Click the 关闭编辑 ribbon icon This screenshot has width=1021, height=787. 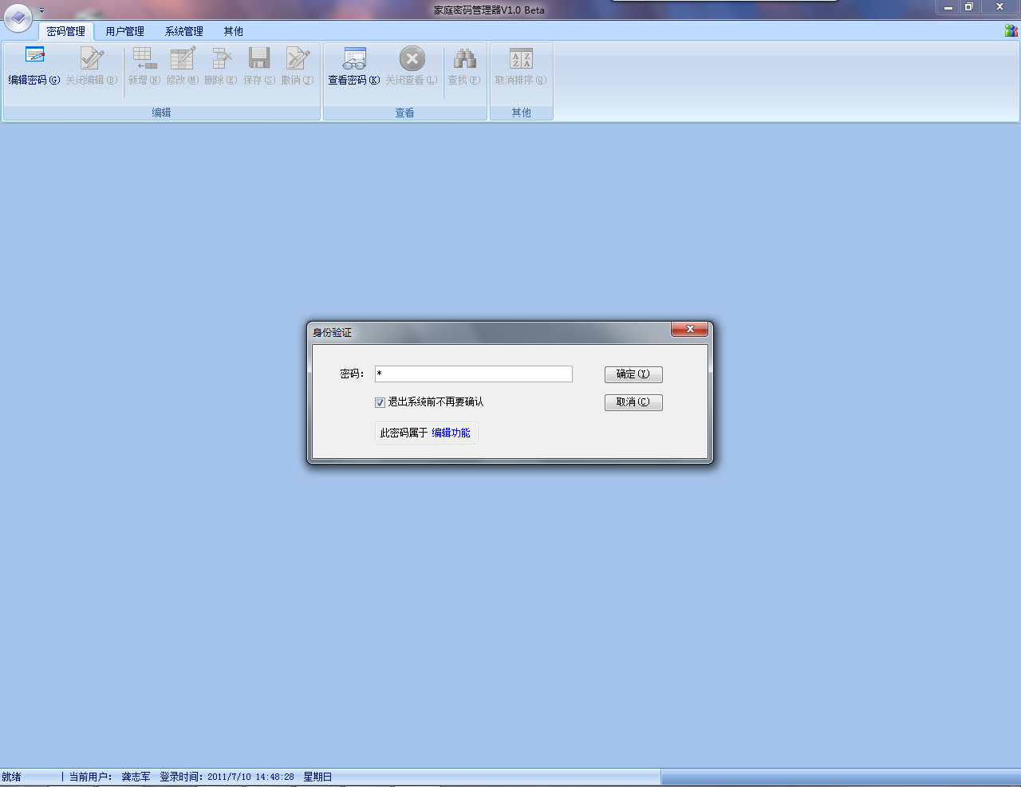coord(92,57)
